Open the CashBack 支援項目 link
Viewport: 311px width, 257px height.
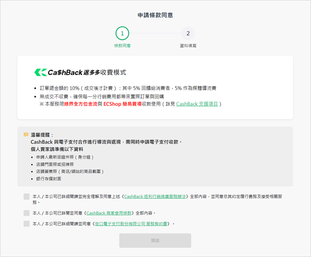coord(197,104)
